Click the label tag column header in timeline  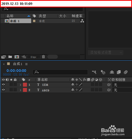[23, 80]
